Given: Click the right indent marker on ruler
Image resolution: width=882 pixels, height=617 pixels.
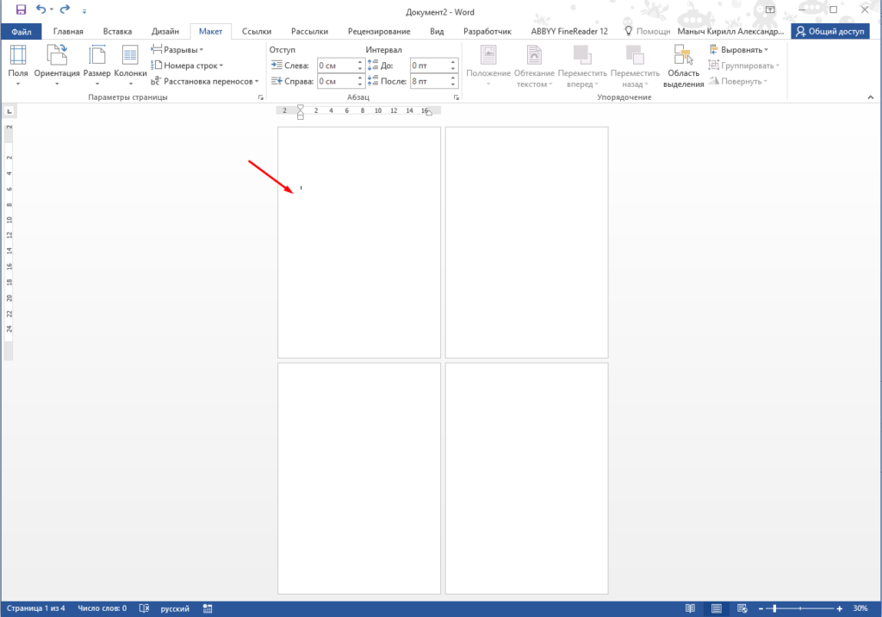Looking at the screenshot, I should 429,113.
